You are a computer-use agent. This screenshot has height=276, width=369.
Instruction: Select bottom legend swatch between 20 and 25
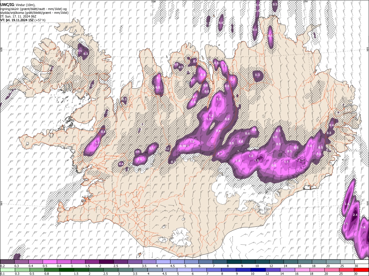click(x=332, y=270)
